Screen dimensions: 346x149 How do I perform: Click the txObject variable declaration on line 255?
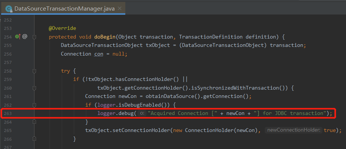pyautogui.click(x=157, y=45)
